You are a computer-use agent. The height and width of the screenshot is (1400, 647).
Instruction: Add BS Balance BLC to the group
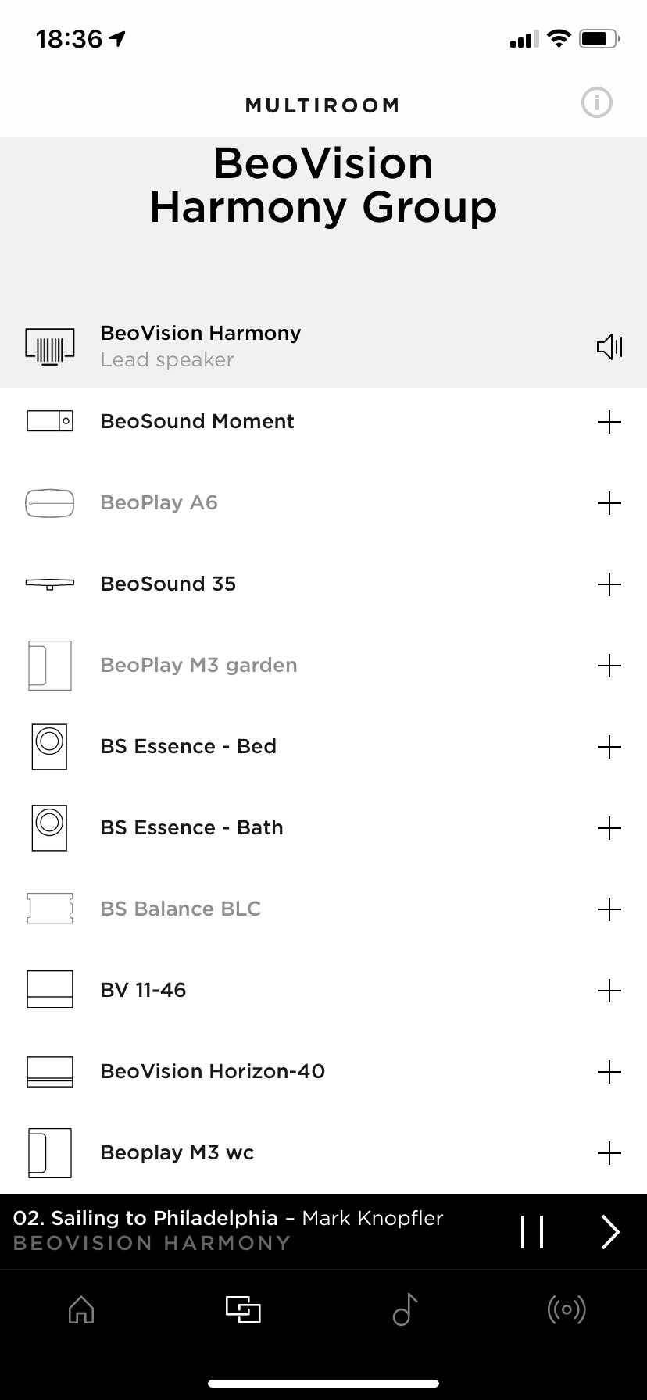[x=609, y=909]
